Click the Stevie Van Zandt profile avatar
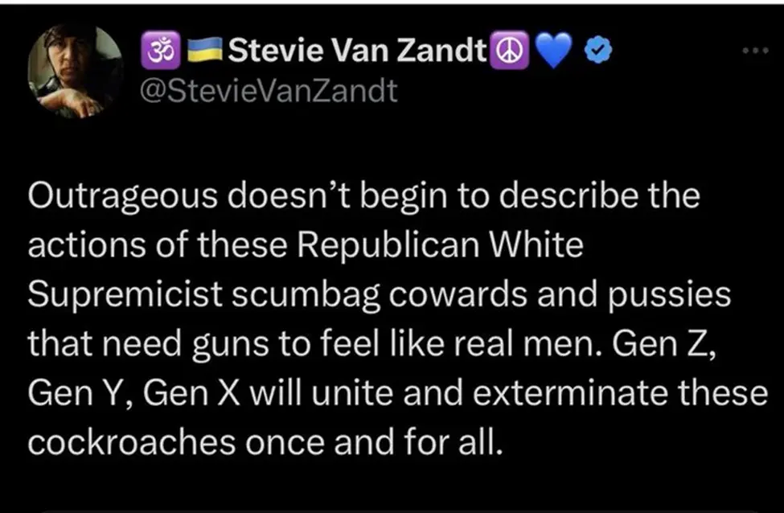The height and width of the screenshot is (513, 784). pos(74,72)
